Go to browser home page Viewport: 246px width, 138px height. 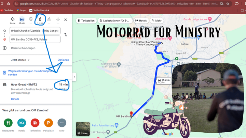pos(9,3)
